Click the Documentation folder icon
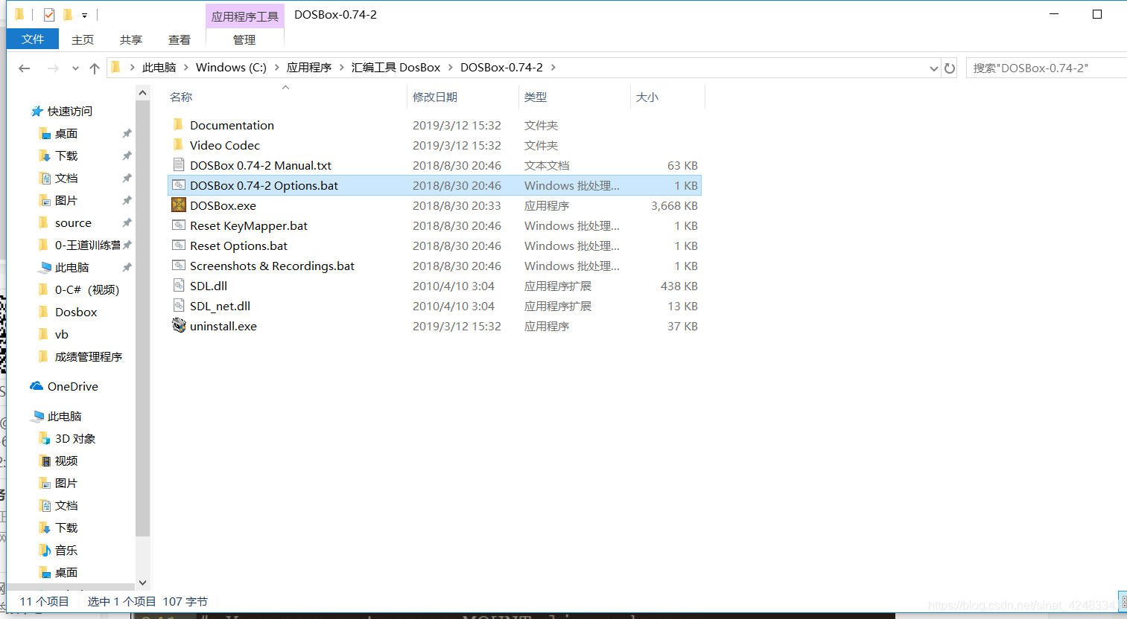The image size is (1127, 619). tap(178, 125)
